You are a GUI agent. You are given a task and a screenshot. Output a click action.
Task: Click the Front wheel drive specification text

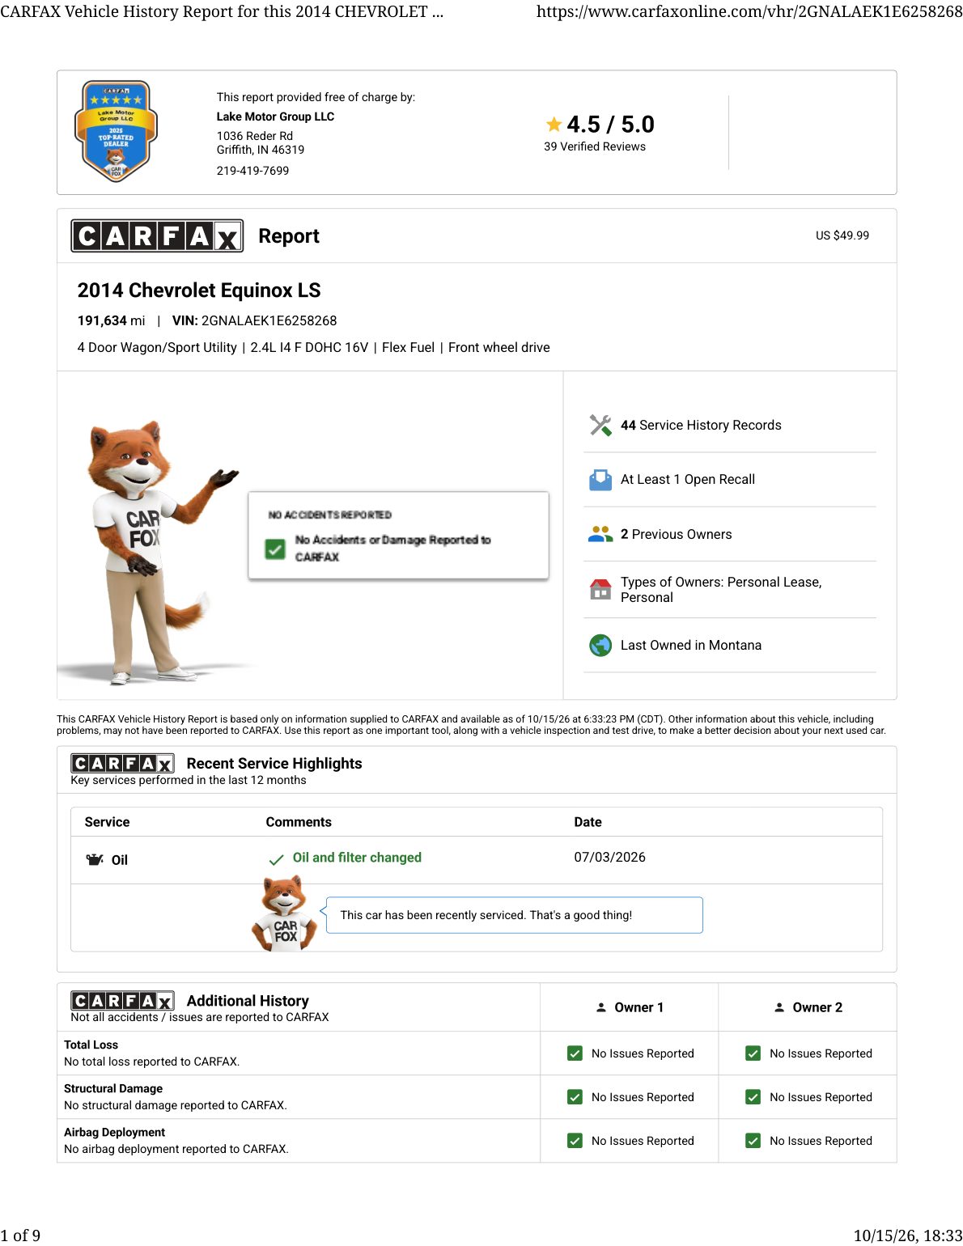coord(499,347)
